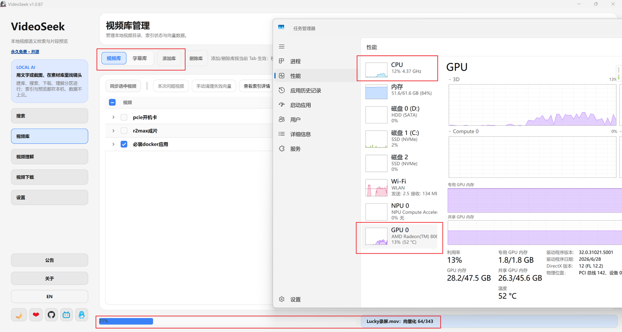622x332 pixels.
Task: Click the 启动应用 gauge icon in Task Manager
Action: pos(282,105)
